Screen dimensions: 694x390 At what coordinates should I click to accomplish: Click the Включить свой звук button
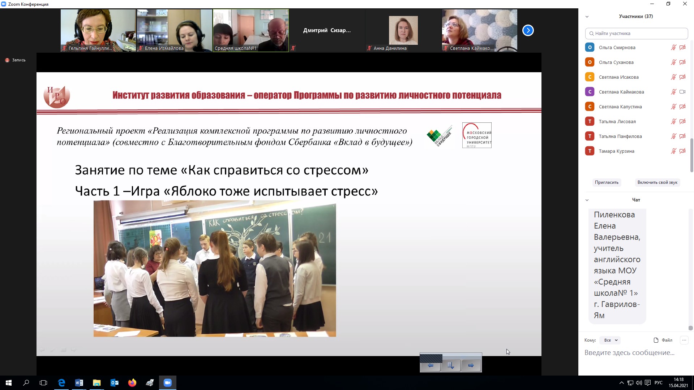(657, 182)
